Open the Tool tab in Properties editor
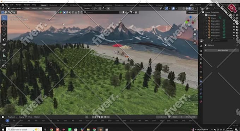Image resolution: width=240 pixels, height=131 pixels. [x=201, y=46]
